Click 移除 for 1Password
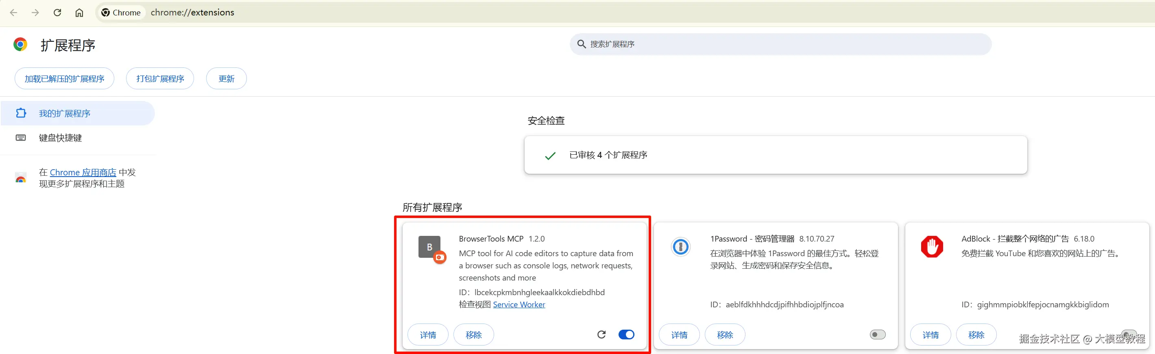This screenshot has width=1155, height=354. [x=725, y=335]
